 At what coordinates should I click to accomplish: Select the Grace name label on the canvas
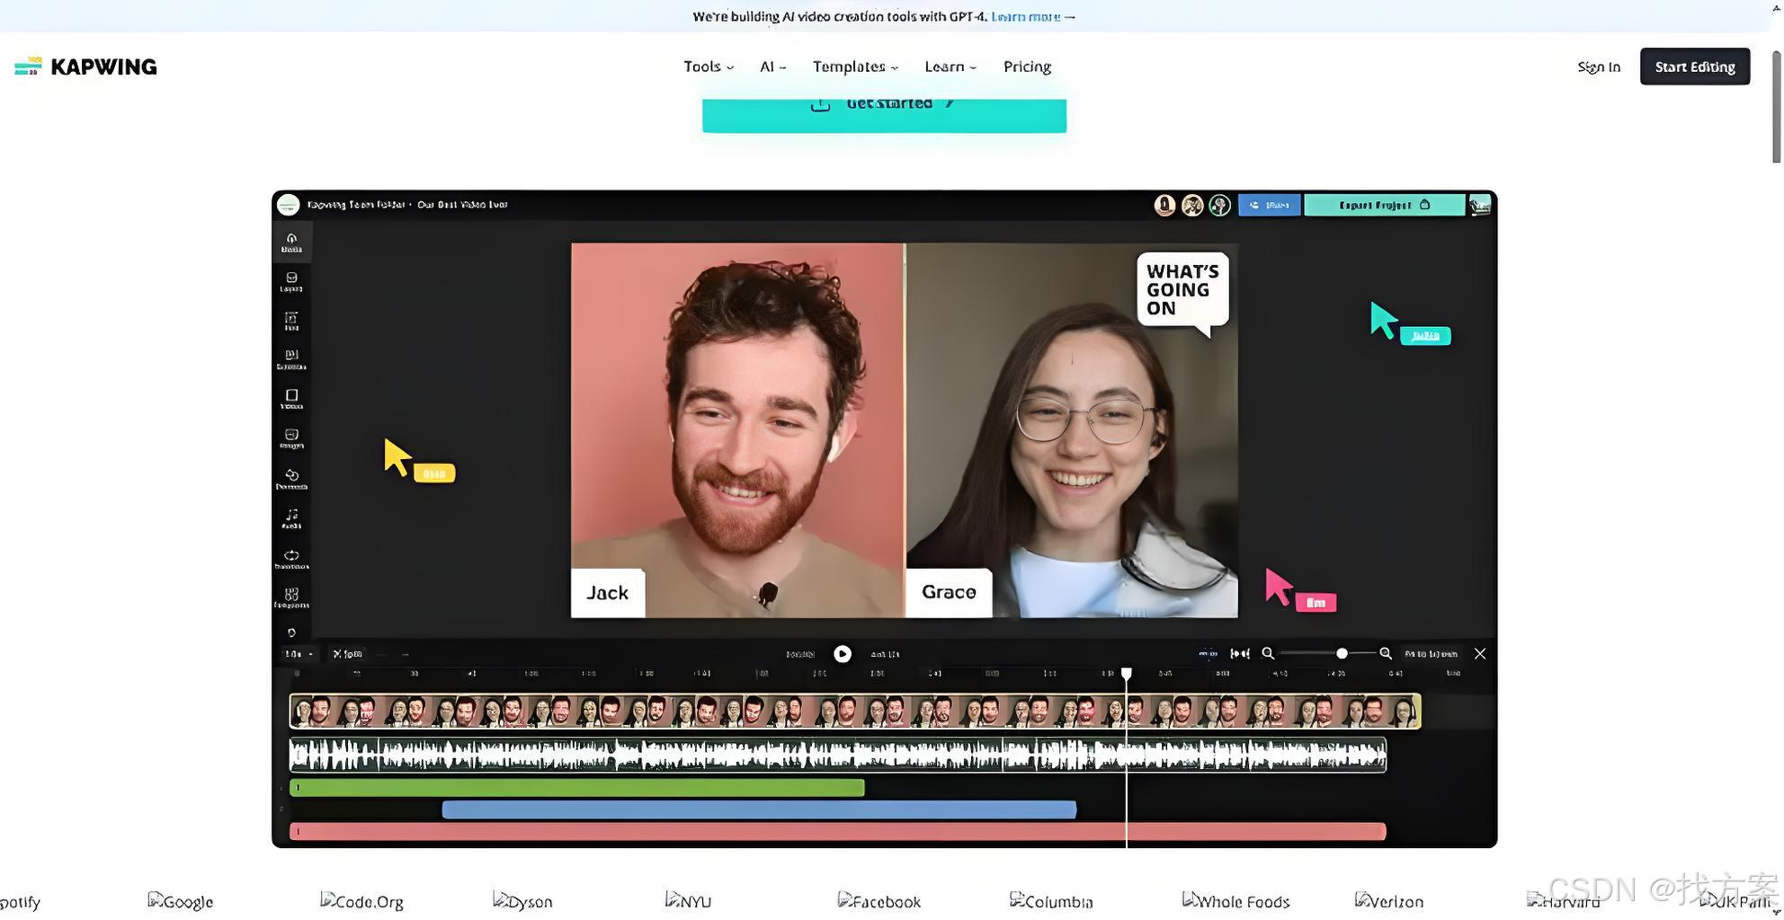[949, 592]
